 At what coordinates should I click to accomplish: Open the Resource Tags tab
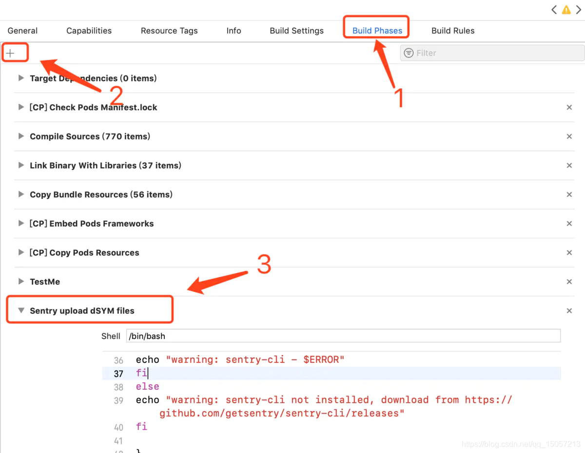point(169,31)
